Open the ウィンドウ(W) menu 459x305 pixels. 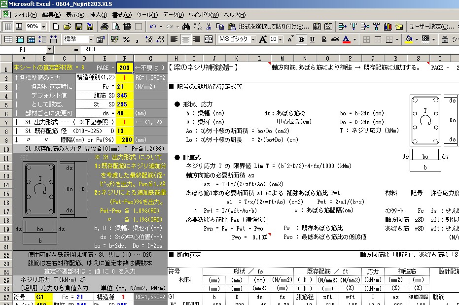click(x=204, y=15)
